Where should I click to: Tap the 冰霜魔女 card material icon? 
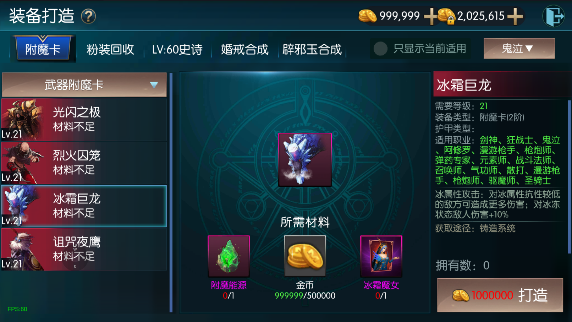381,256
